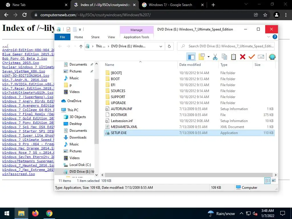Click the red X Delete icon
This screenshot has height=219, width=292.
[x=242, y=57]
